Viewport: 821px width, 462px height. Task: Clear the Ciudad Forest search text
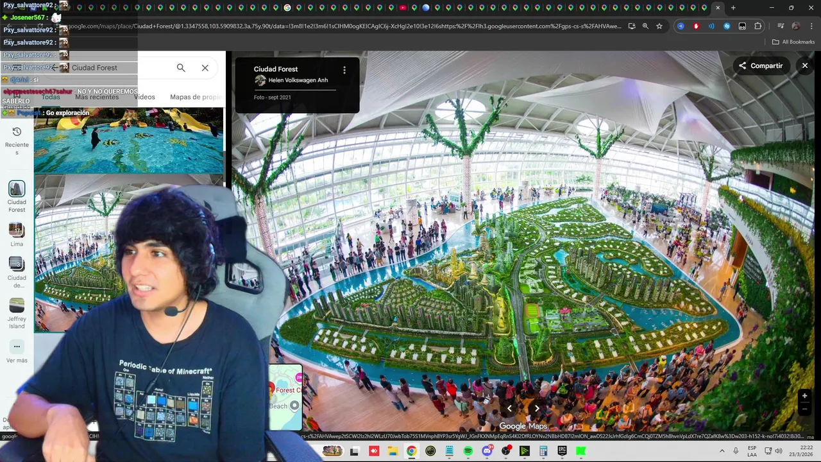[x=205, y=67]
